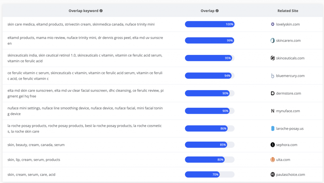Click the sephora.com favicon
Screen dimensions: 324x183
[272, 145]
